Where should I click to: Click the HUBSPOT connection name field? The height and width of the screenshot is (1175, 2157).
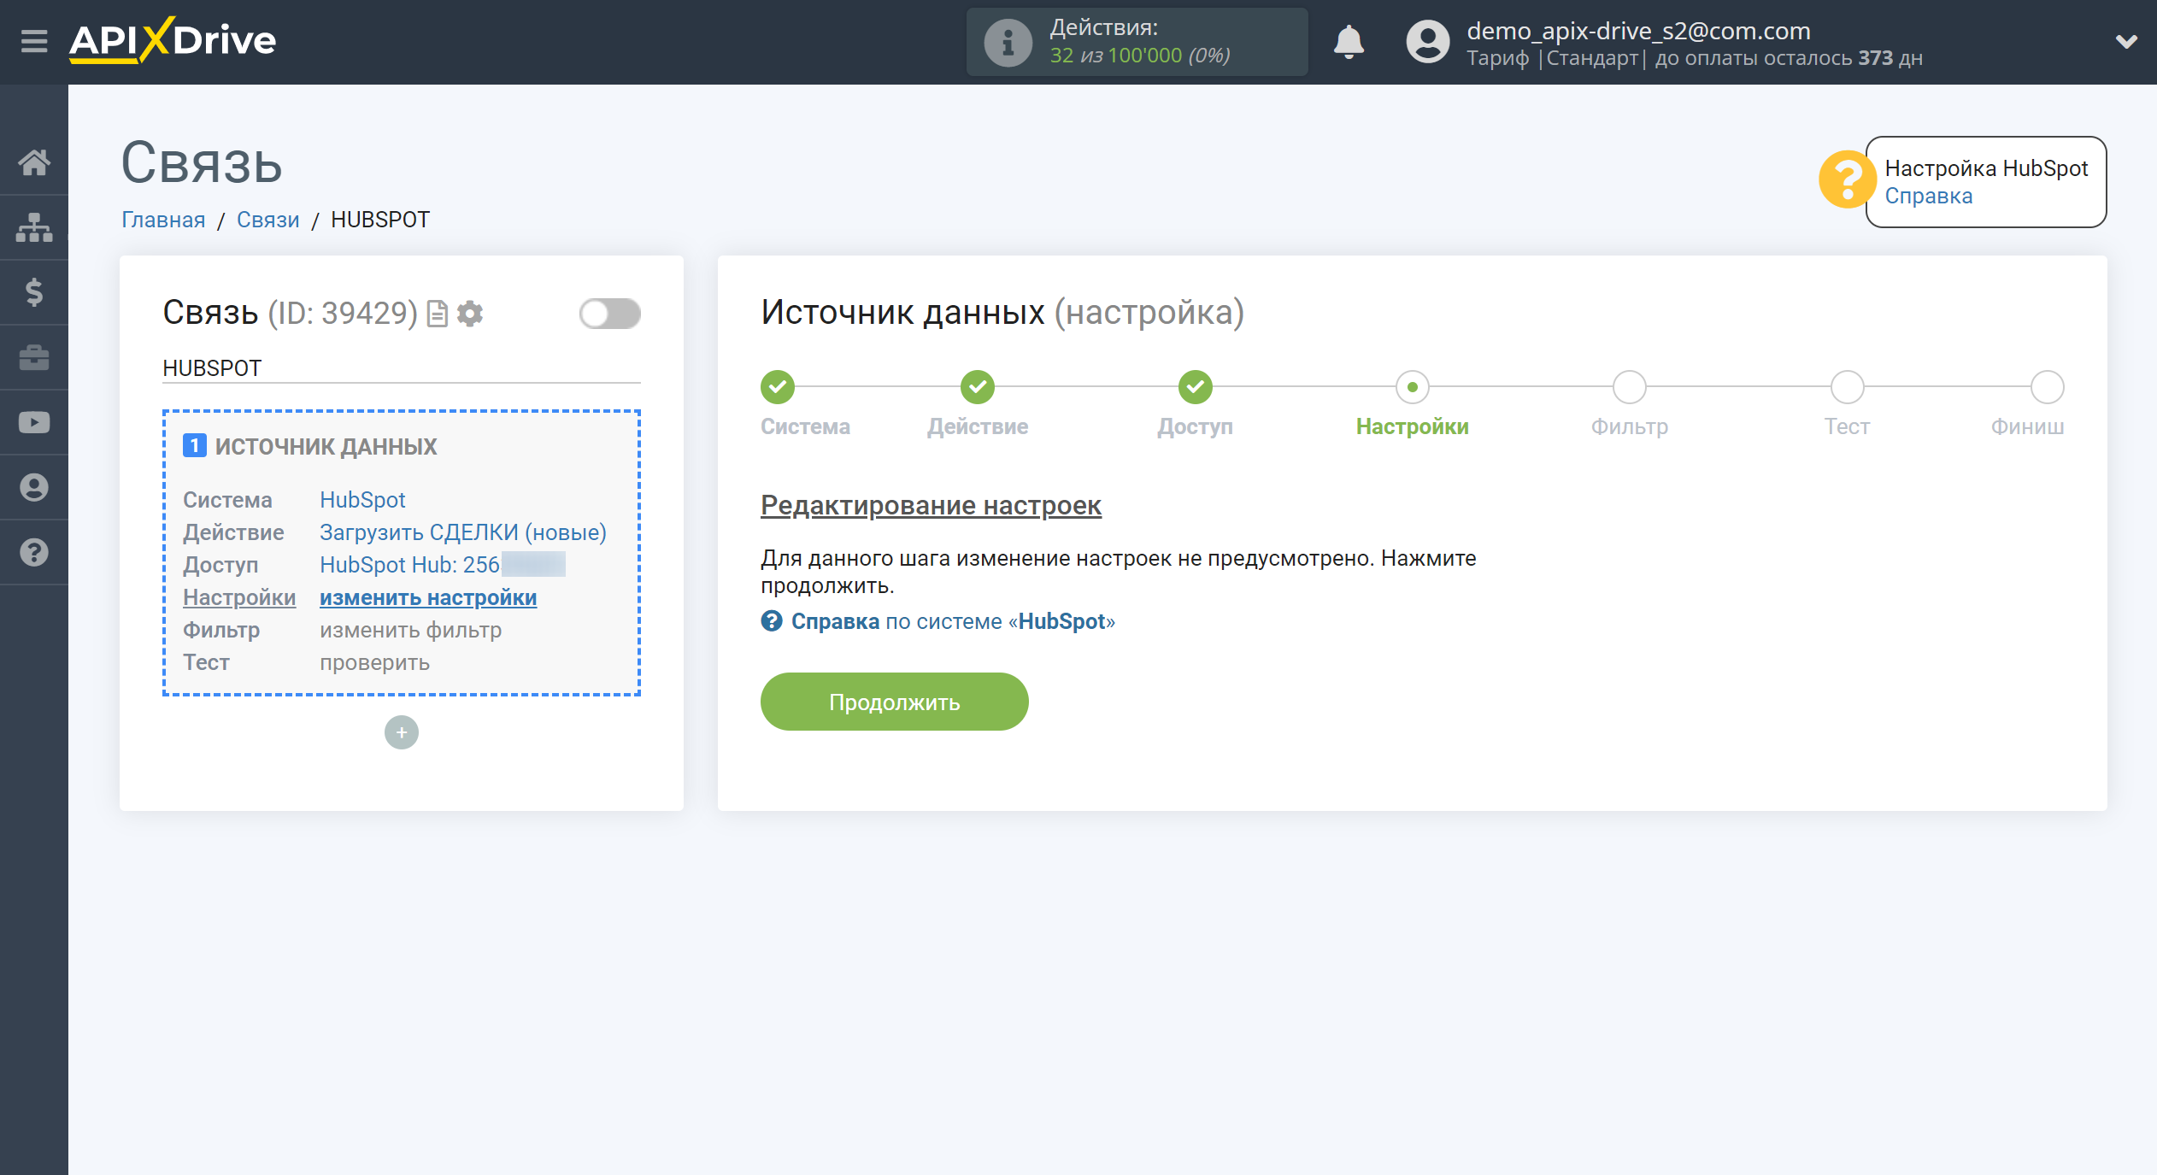tap(401, 368)
